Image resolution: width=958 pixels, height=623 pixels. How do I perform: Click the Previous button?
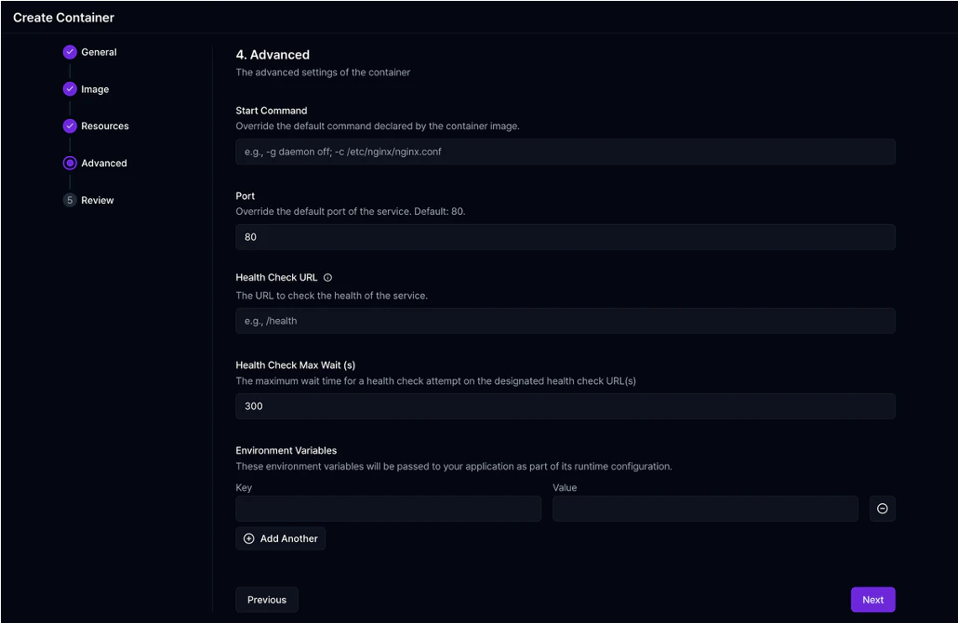pos(266,599)
